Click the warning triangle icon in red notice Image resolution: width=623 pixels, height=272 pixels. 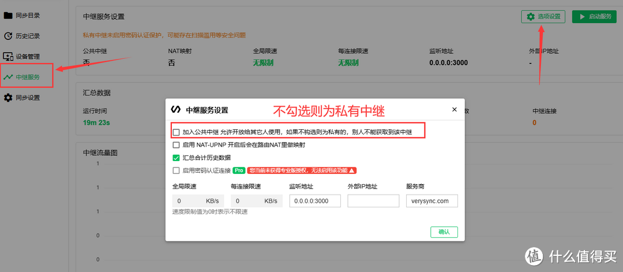(351, 170)
